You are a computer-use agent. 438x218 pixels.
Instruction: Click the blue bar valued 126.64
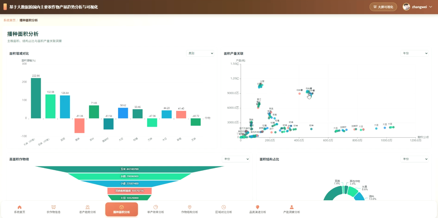tap(65, 107)
